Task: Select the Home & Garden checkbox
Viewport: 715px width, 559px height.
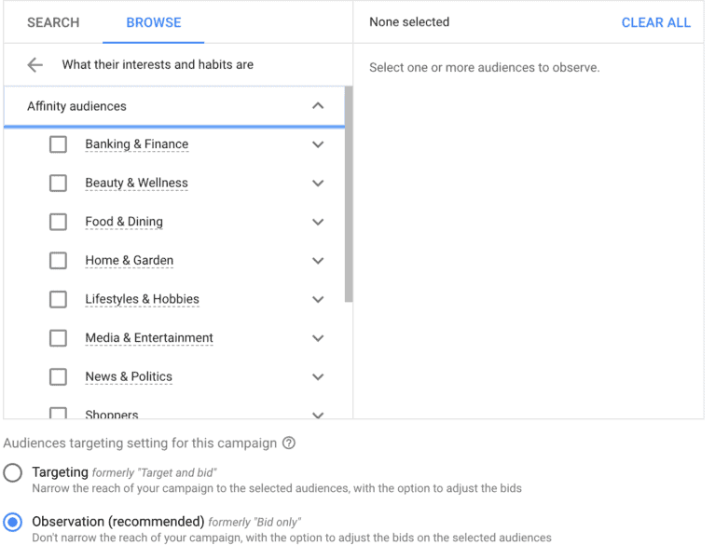Action: [x=58, y=261]
